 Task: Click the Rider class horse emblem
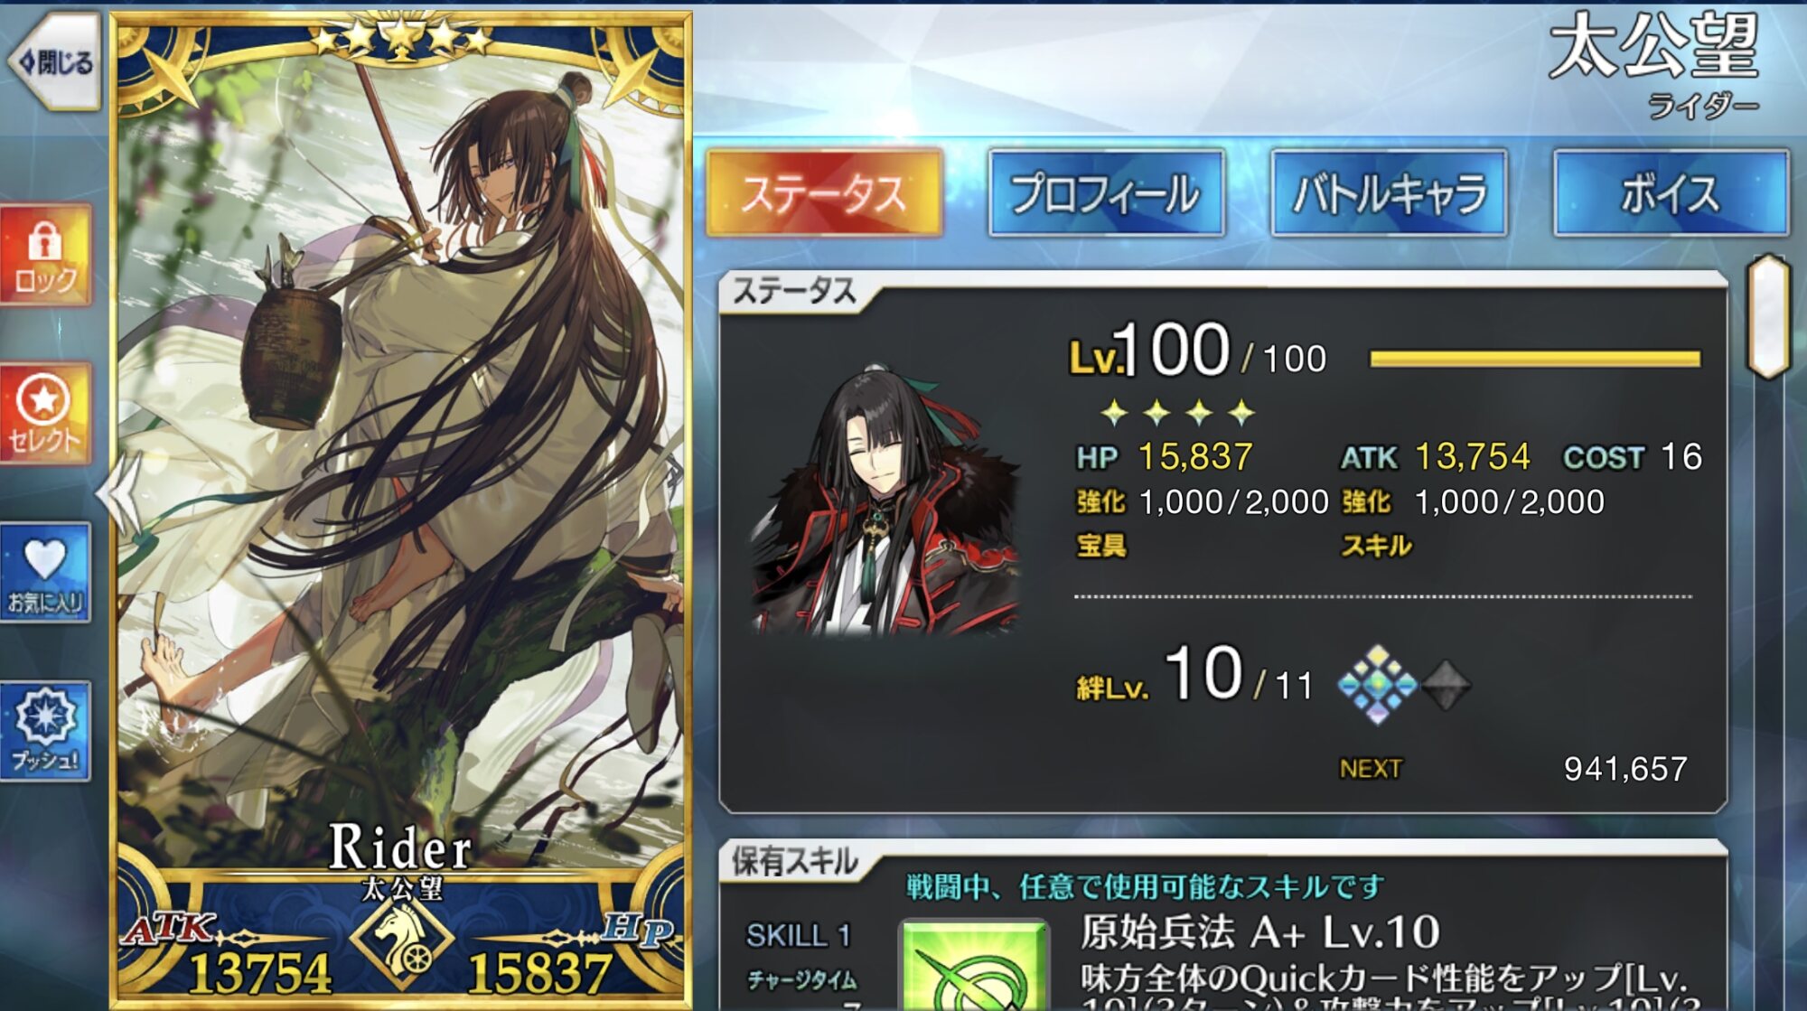pos(401,942)
